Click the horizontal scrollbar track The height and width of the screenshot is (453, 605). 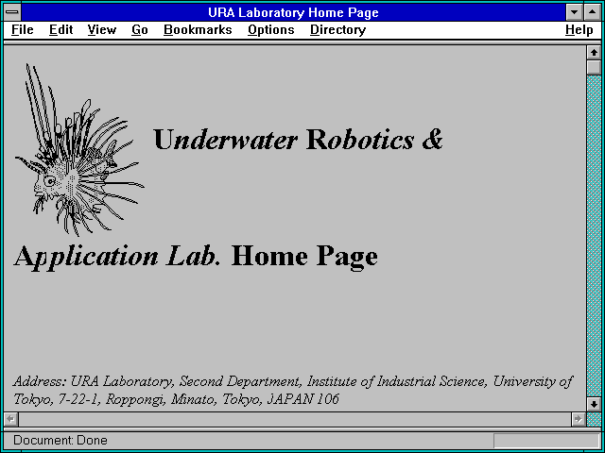click(294, 419)
